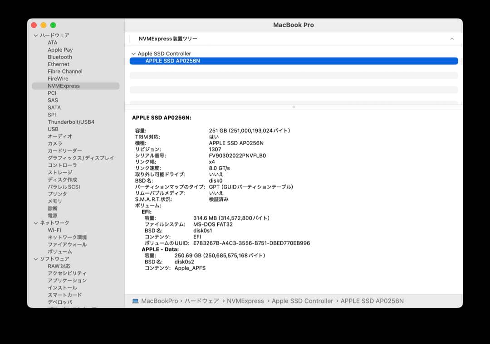Screen dimensions: 490x344
Task: Click the divider handle dot between panes
Action: click(x=294, y=107)
